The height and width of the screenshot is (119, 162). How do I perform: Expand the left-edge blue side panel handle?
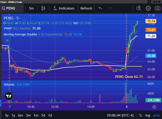click(x=0, y=103)
